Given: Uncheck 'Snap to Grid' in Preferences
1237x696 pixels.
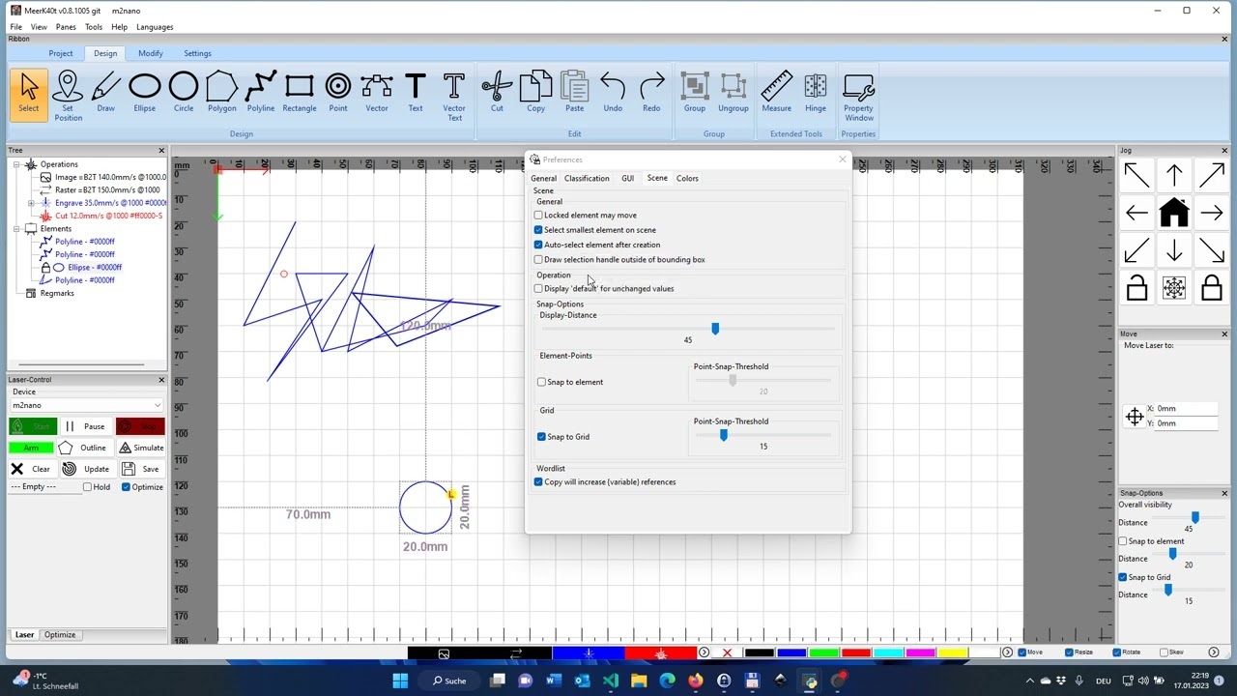Looking at the screenshot, I should tap(541, 437).
